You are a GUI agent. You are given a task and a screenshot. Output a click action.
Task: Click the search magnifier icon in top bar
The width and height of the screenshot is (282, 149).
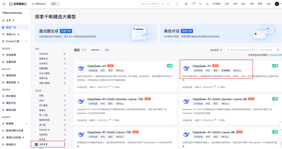177,4
